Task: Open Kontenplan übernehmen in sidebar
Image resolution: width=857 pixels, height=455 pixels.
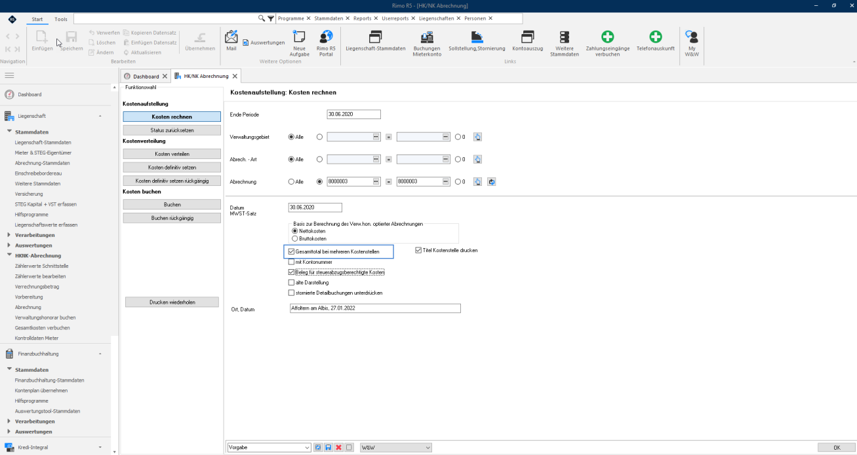Action: [41, 390]
